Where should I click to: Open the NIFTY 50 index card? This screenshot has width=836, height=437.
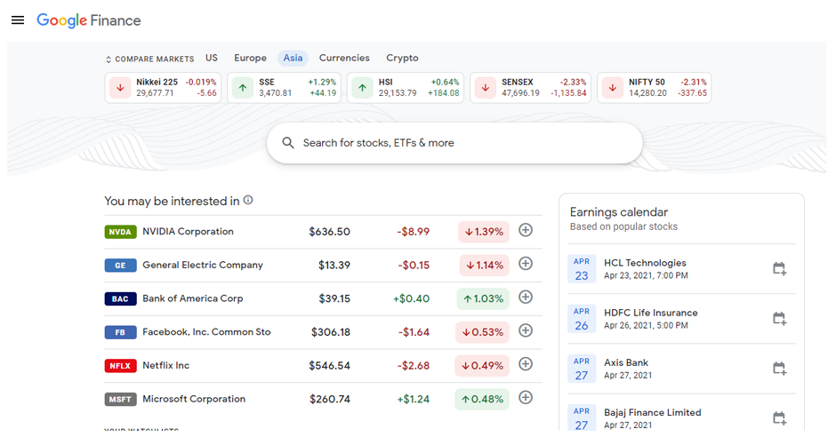pyautogui.click(x=655, y=88)
